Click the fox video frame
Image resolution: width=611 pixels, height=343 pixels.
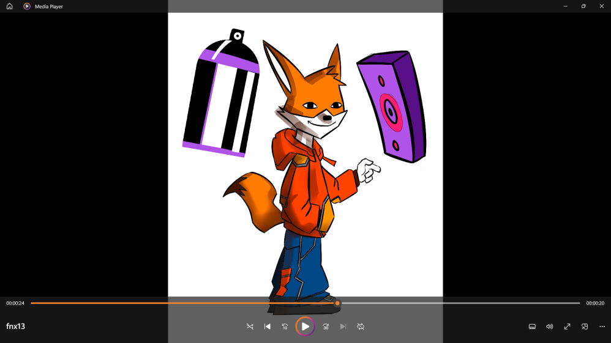[x=305, y=153]
